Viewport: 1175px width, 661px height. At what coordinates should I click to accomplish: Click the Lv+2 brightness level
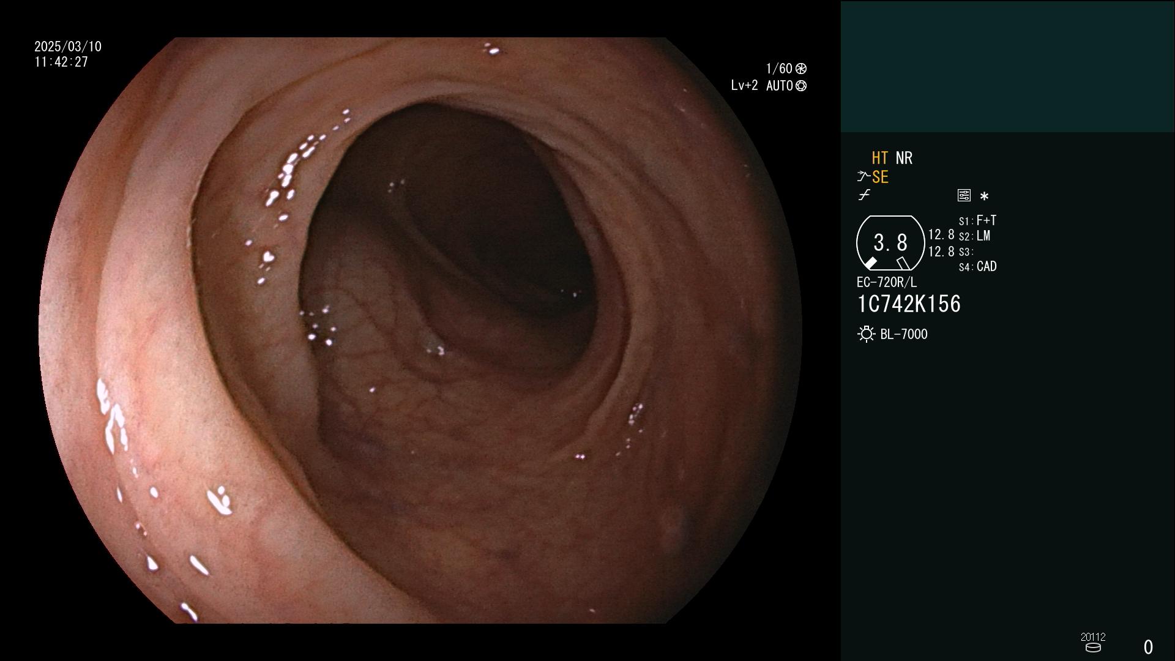tap(744, 86)
